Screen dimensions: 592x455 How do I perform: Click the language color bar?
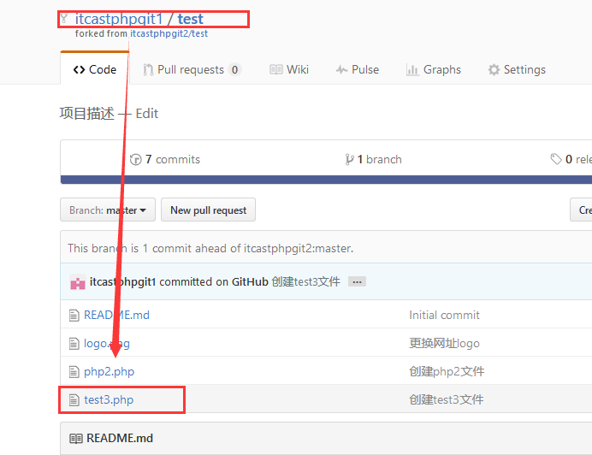(x=326, y=180)
